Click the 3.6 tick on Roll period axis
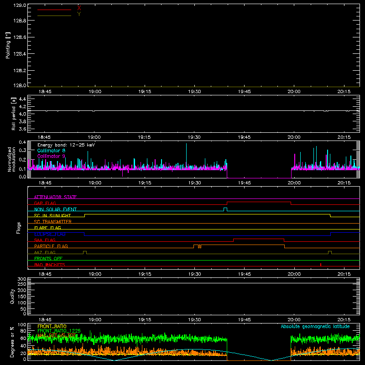 point(22,129)
